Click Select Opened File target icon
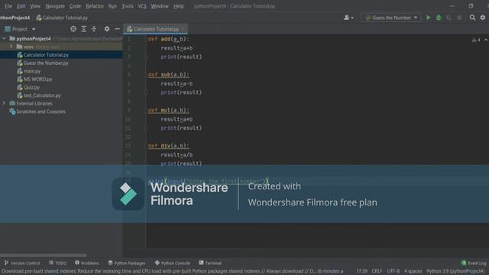This screenshot has width=489, height=275. [73, 29]
